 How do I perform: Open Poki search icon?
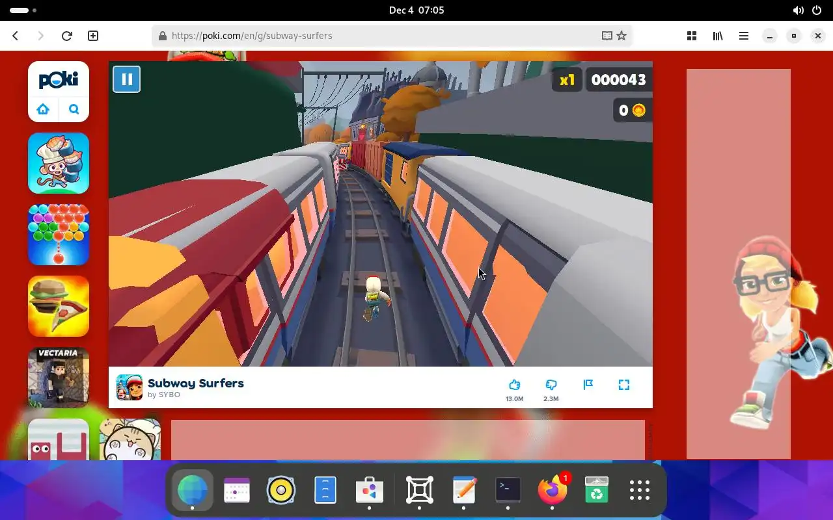pyautogui.click(x=74, y=109)
